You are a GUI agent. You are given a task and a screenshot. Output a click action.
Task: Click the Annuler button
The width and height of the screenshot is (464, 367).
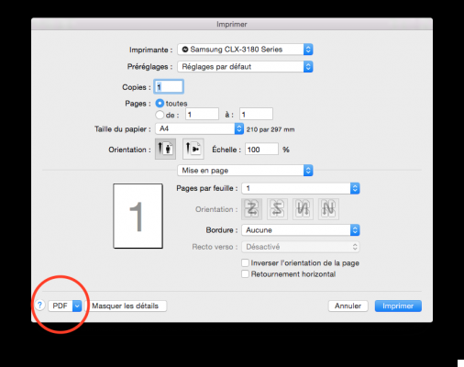[x=348, y=306]
